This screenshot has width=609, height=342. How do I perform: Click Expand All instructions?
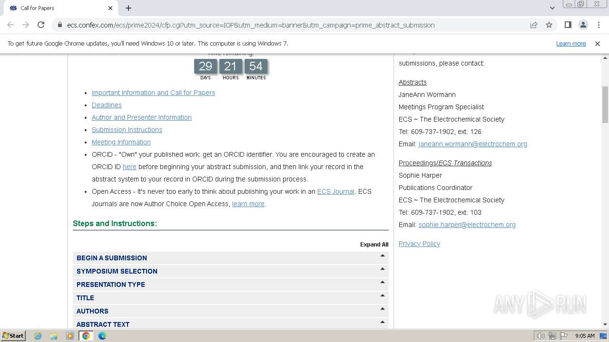coord(374,245)
